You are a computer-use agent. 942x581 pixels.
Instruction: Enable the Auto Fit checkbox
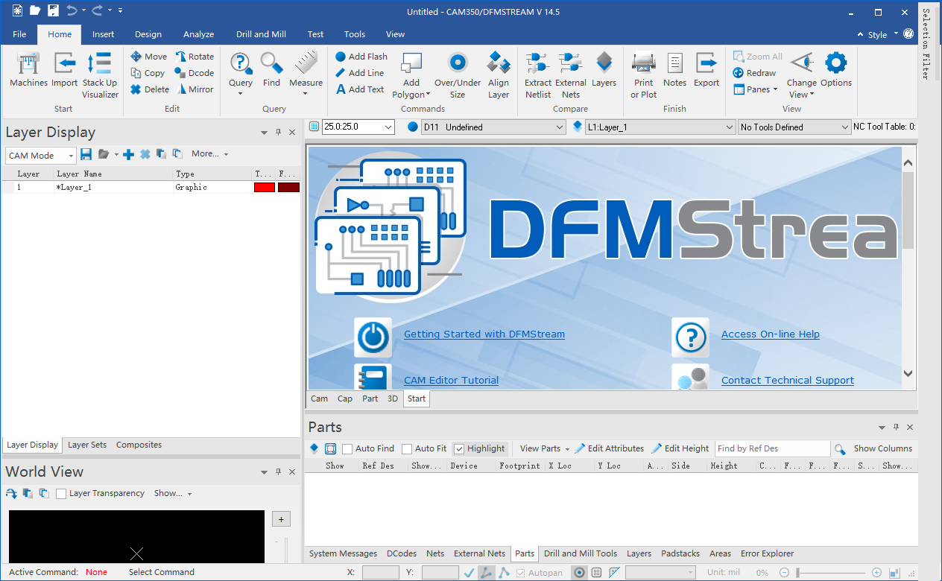(x=407, y=449)
